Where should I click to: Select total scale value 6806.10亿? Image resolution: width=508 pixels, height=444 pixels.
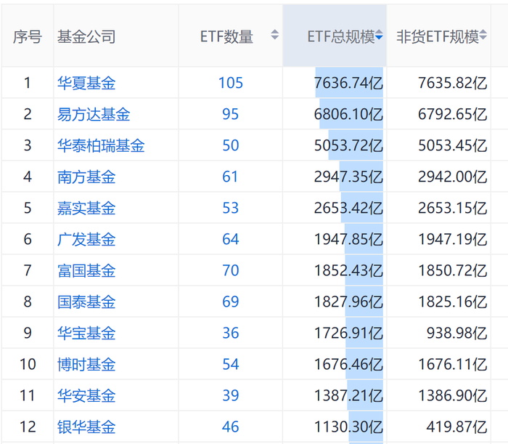point(348,114)
